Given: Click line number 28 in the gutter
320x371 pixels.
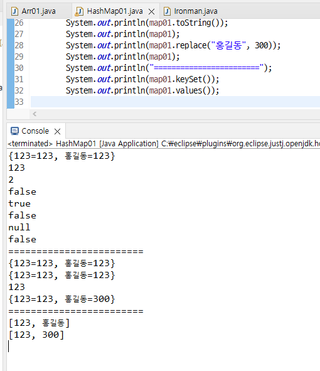Looking at the screenshot, I should click(19, 45).
